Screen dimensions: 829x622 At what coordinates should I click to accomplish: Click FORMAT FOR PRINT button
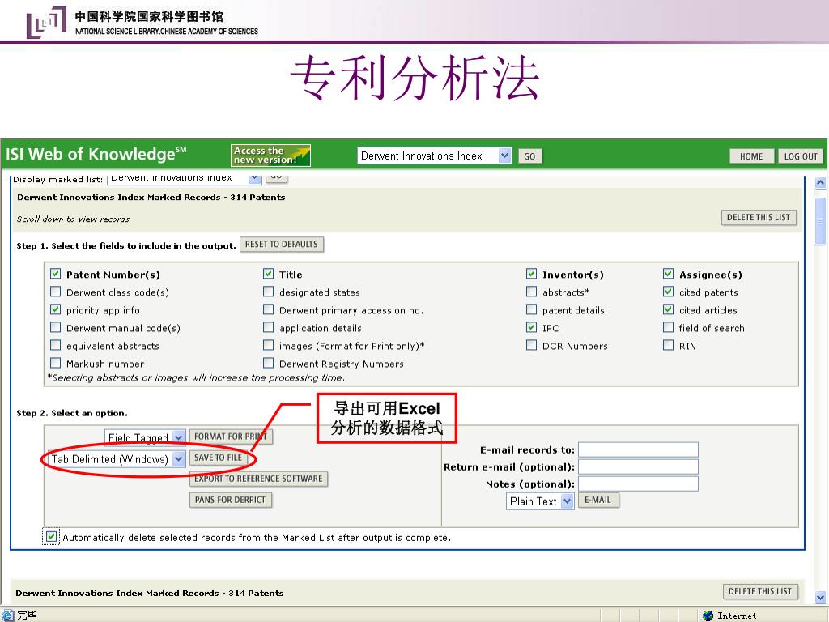click(231, 437)
